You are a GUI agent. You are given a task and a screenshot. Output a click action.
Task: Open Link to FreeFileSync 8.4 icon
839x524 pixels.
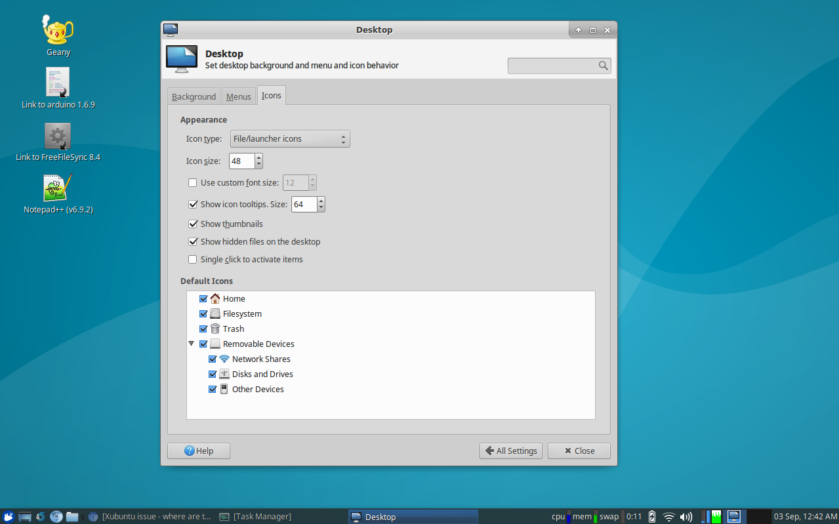click(57, 136)
